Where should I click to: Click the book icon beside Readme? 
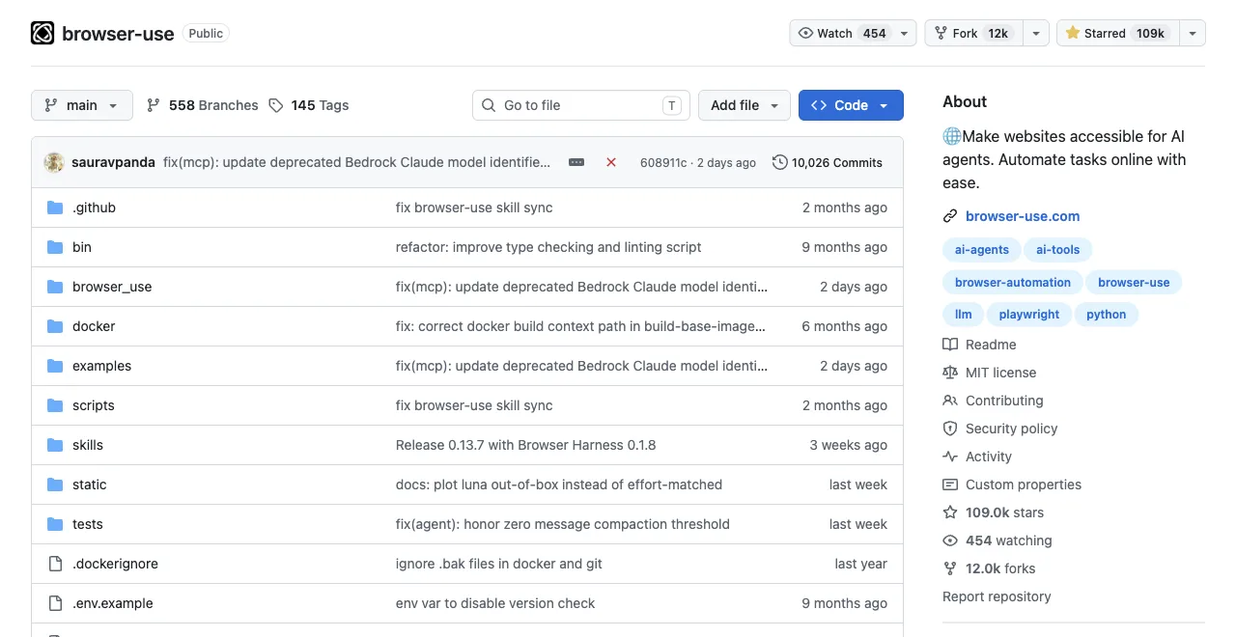[950, 345]
